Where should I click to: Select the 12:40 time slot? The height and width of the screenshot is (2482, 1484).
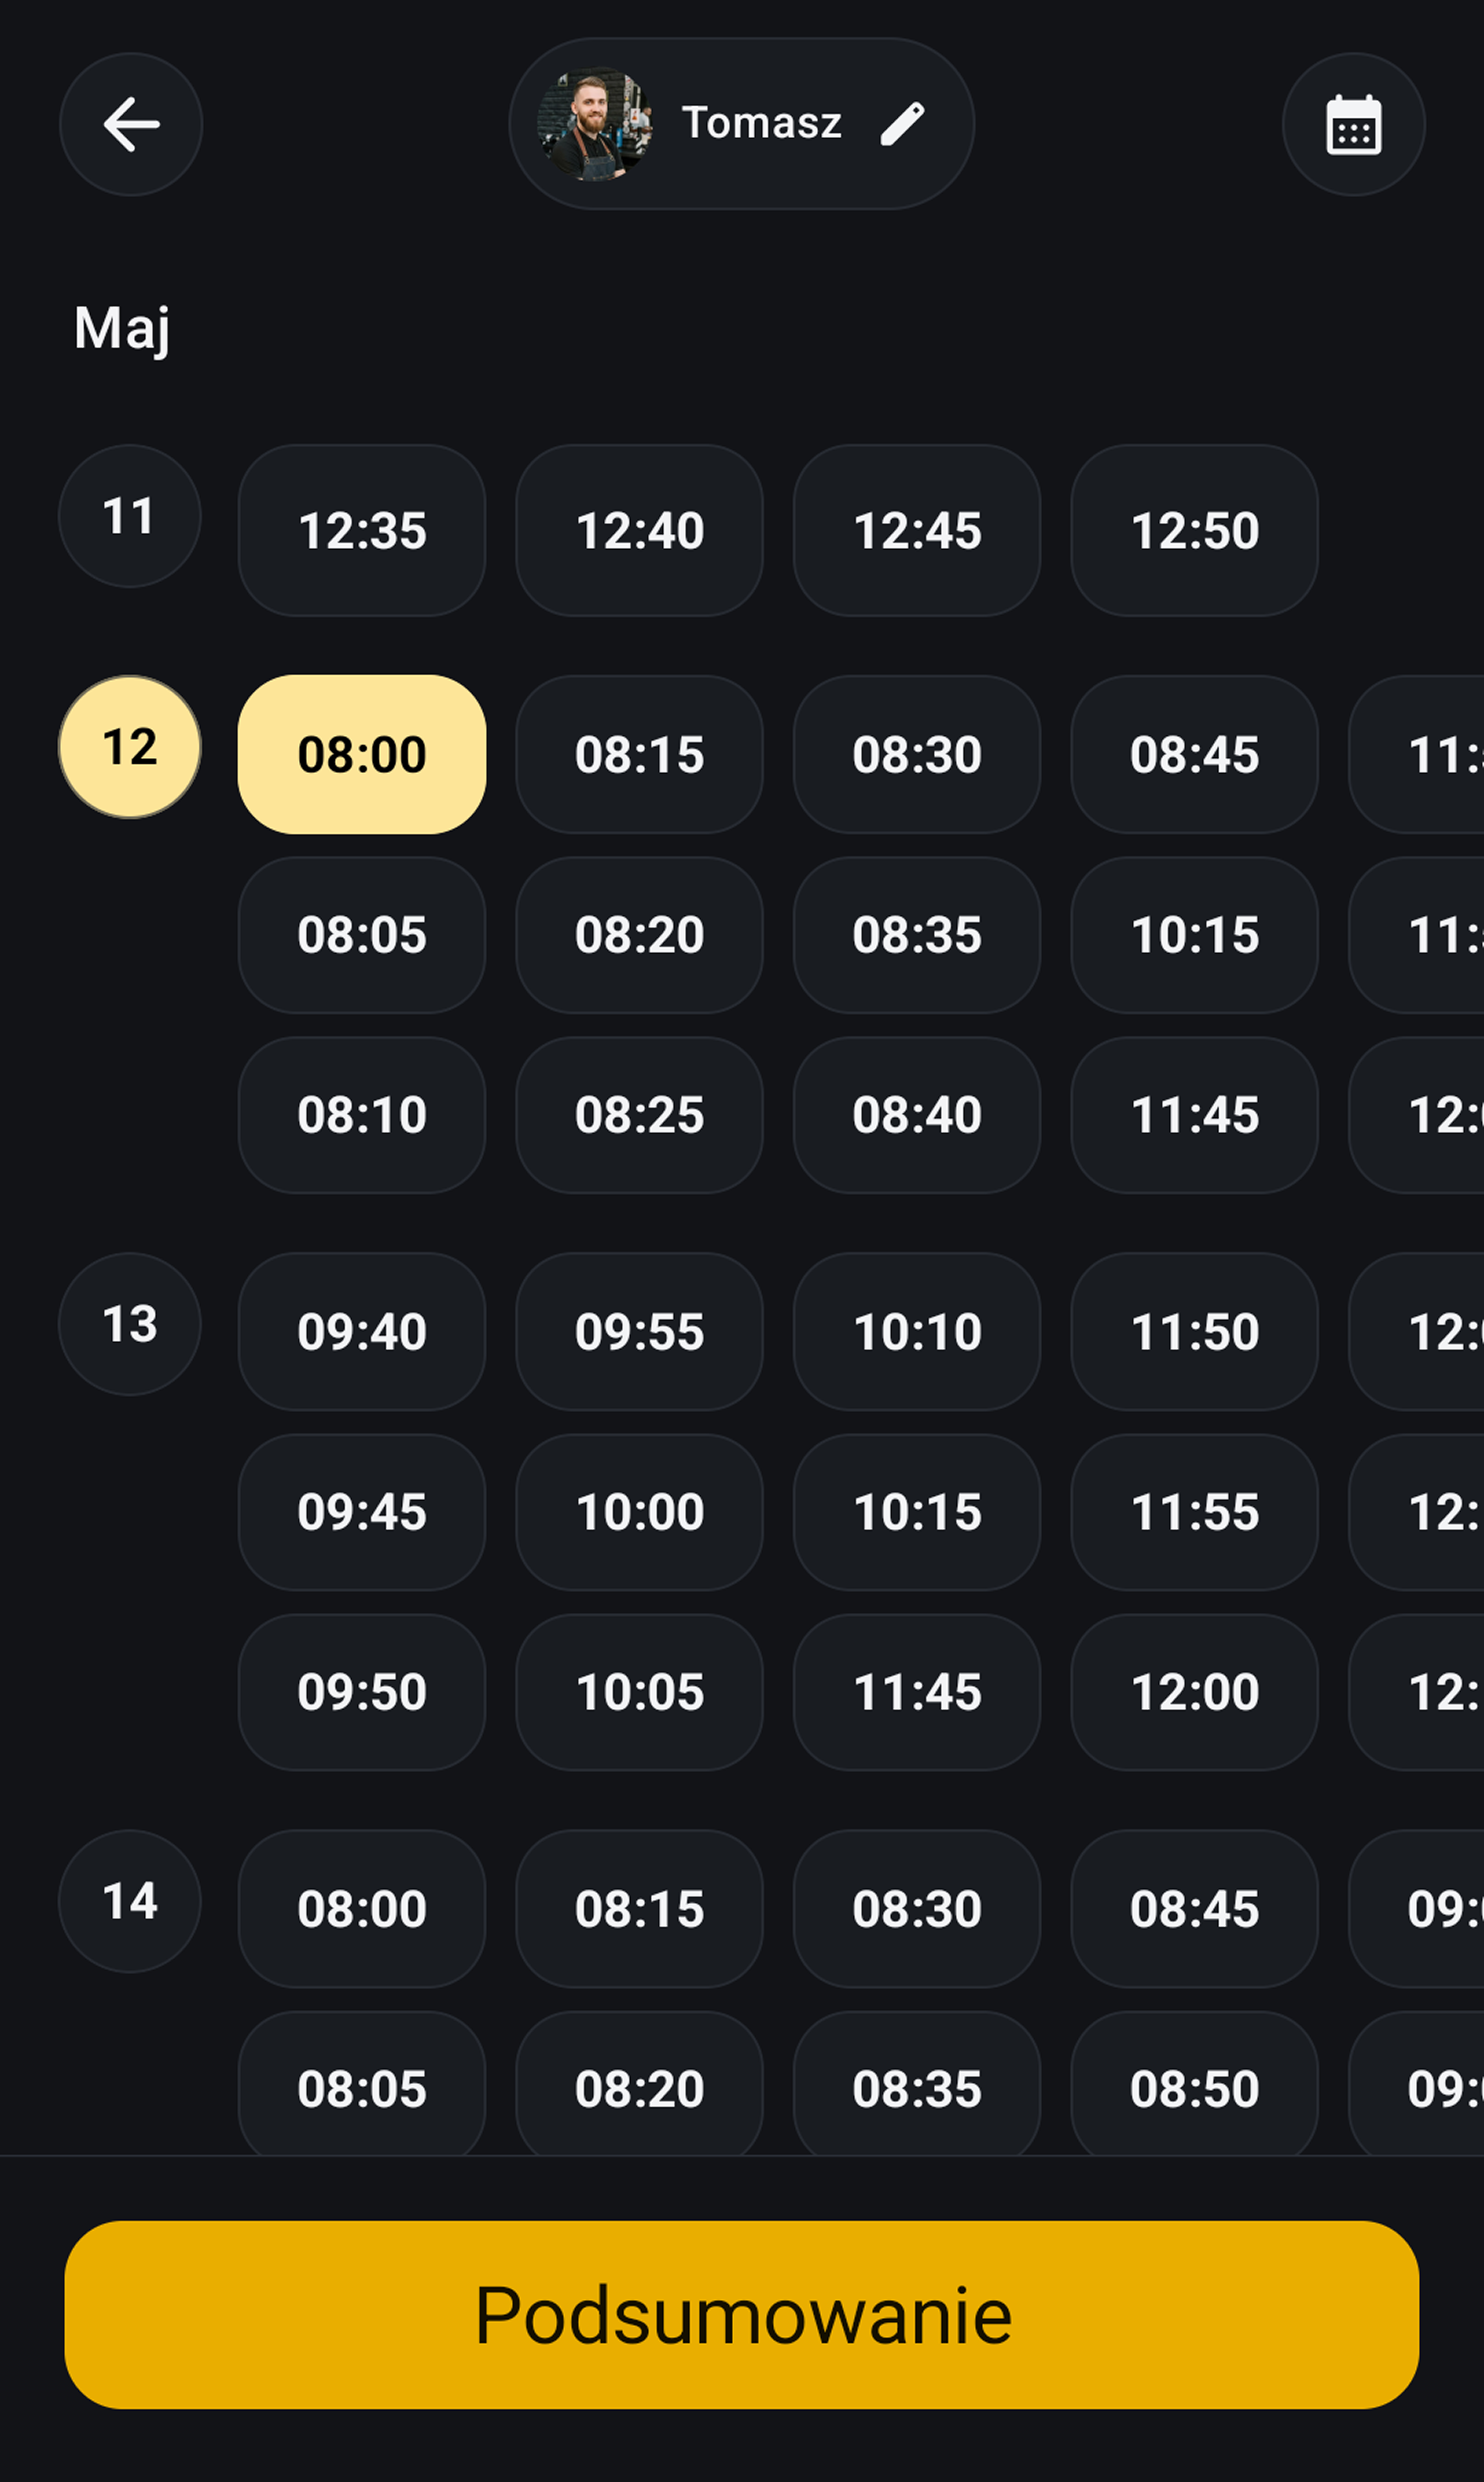(x=639, y=530)
